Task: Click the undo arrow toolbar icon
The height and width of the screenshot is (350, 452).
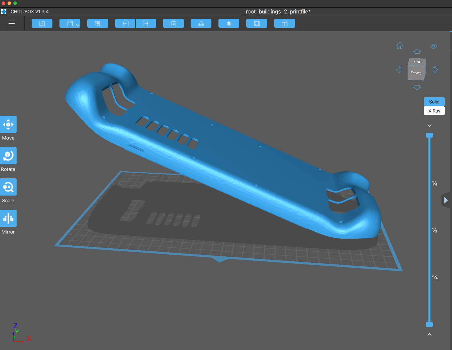Action: click(x=125, y=23)
